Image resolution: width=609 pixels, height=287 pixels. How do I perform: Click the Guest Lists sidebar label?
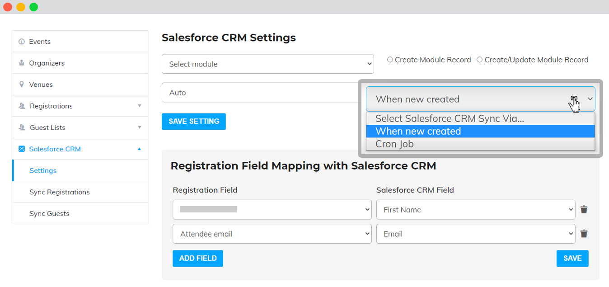47,127
